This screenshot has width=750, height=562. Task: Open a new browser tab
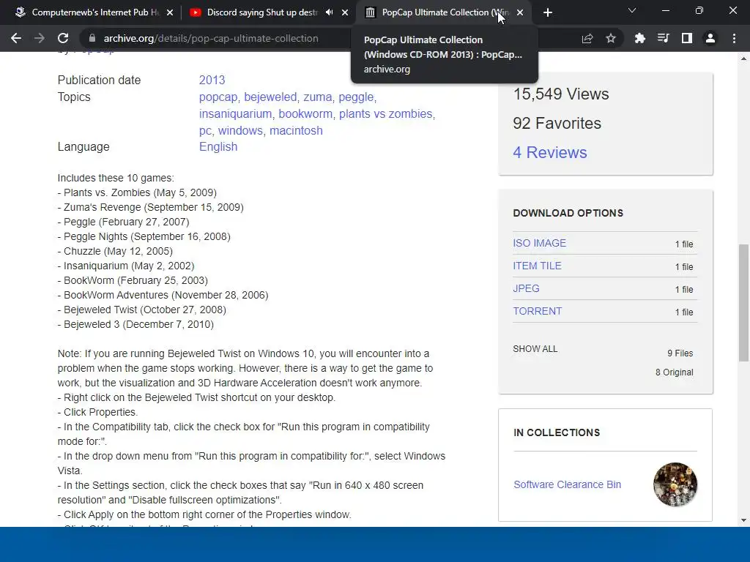[x=548, y=12]
